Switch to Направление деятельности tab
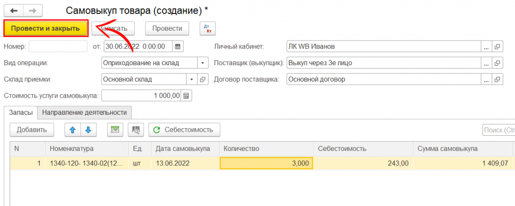The width and height of the screenshot is (515, 206). tap(85, 113)
